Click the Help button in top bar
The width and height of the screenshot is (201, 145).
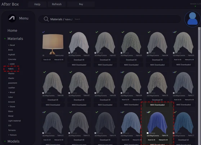click(37, 4)
